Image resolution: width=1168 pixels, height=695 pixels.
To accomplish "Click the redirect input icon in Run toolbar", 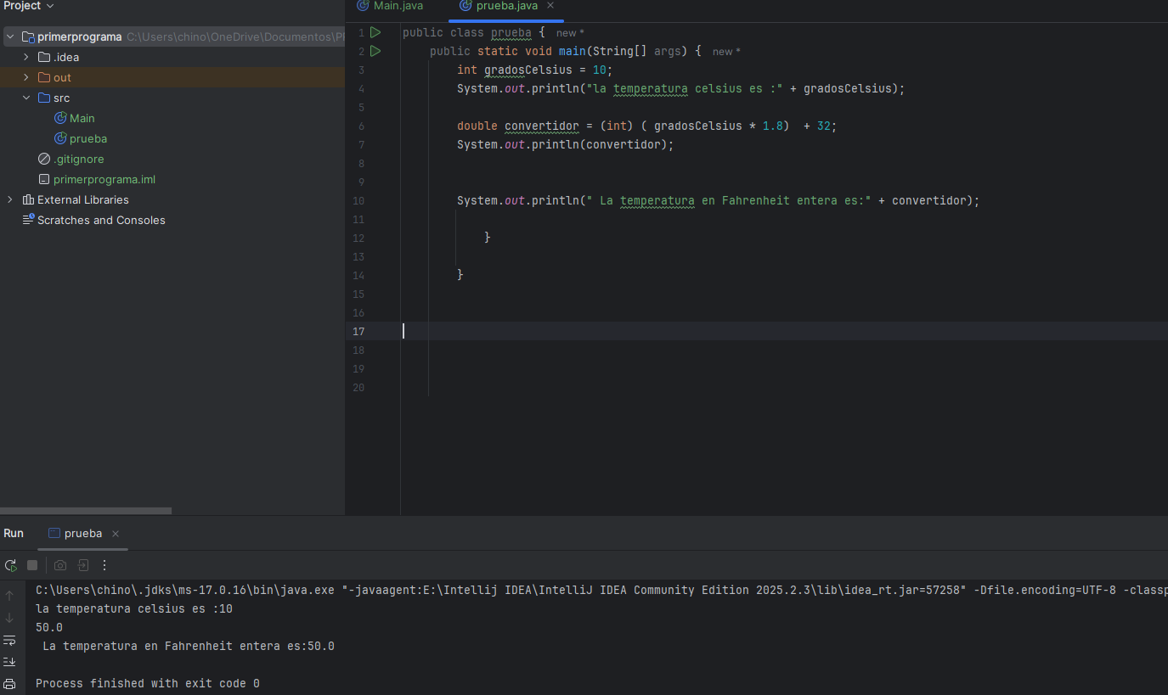I will [x=83, y=565].
